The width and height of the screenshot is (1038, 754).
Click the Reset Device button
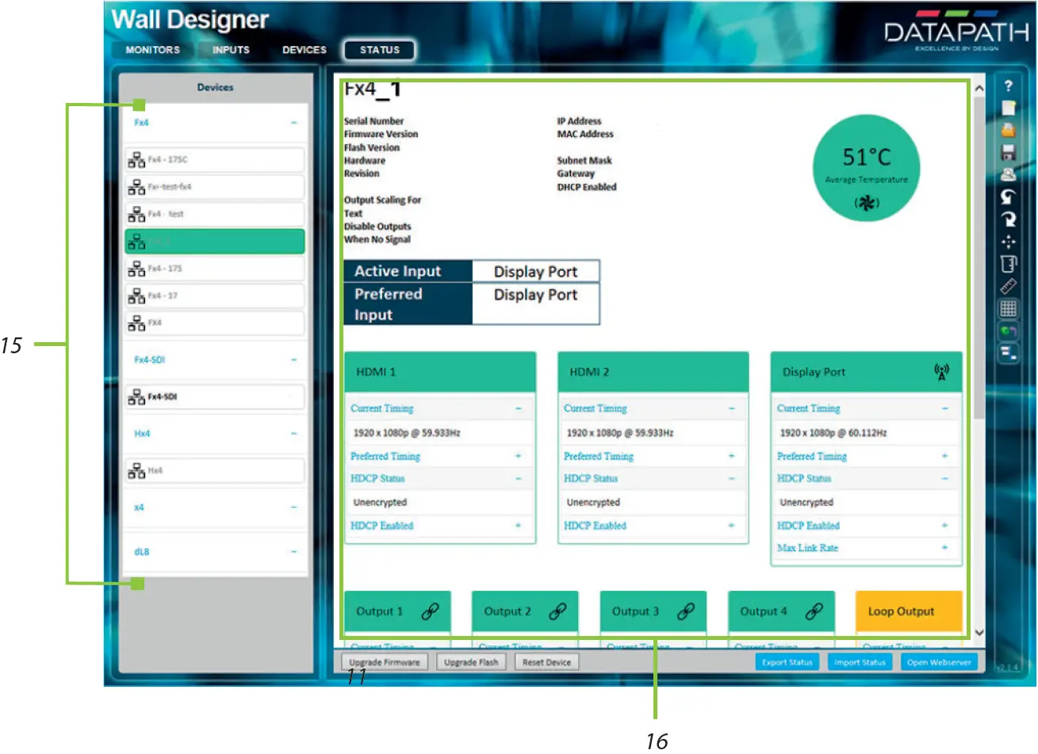[x=546, y=662]
